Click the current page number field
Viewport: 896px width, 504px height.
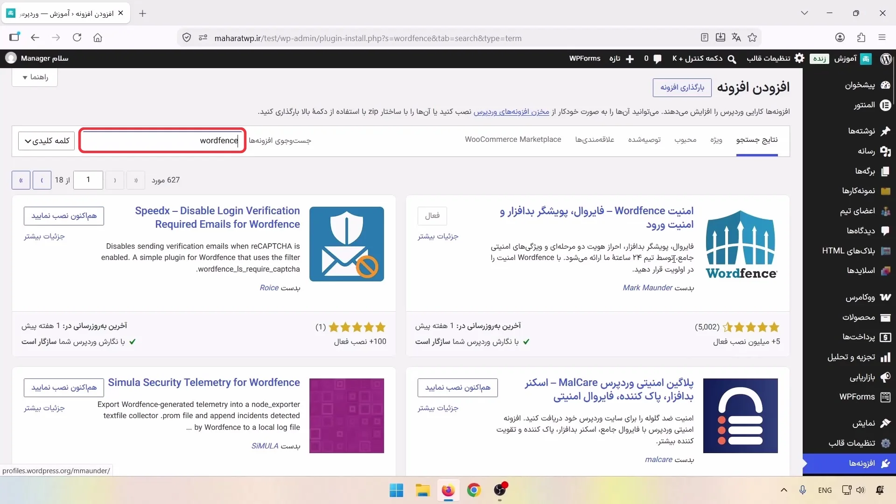click(x=88, y=180)
